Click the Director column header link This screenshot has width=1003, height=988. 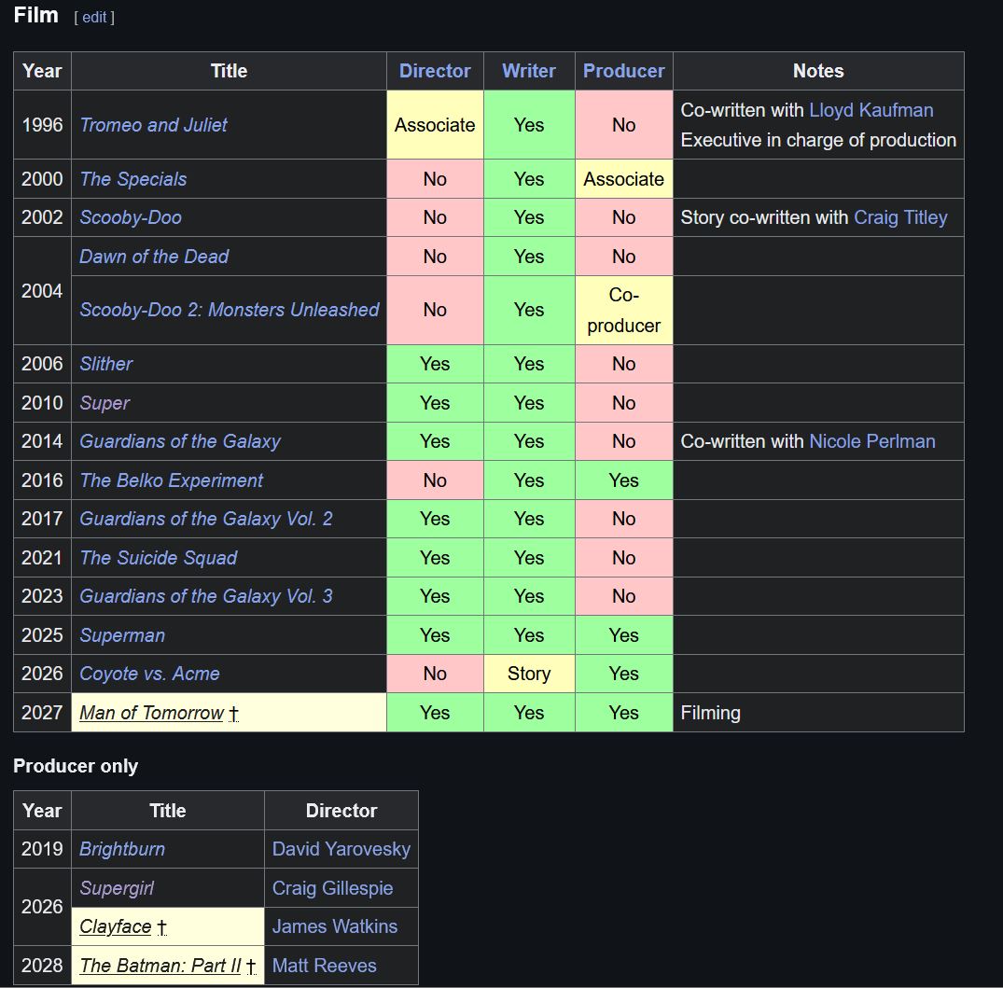(x=435, y=71)
